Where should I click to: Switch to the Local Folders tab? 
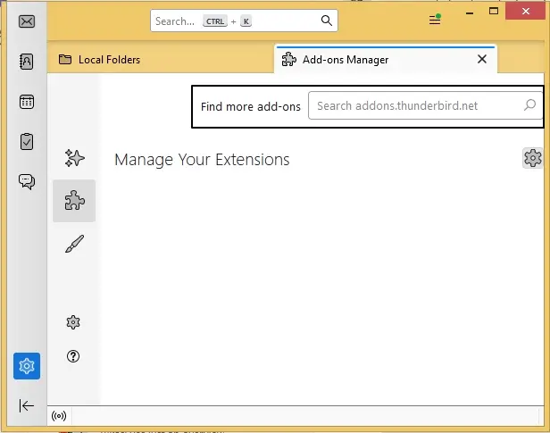click(161, 60)
